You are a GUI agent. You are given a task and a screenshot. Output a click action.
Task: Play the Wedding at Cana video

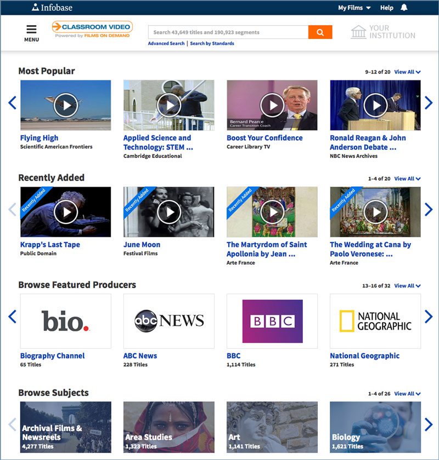click(x=375, y=212)
